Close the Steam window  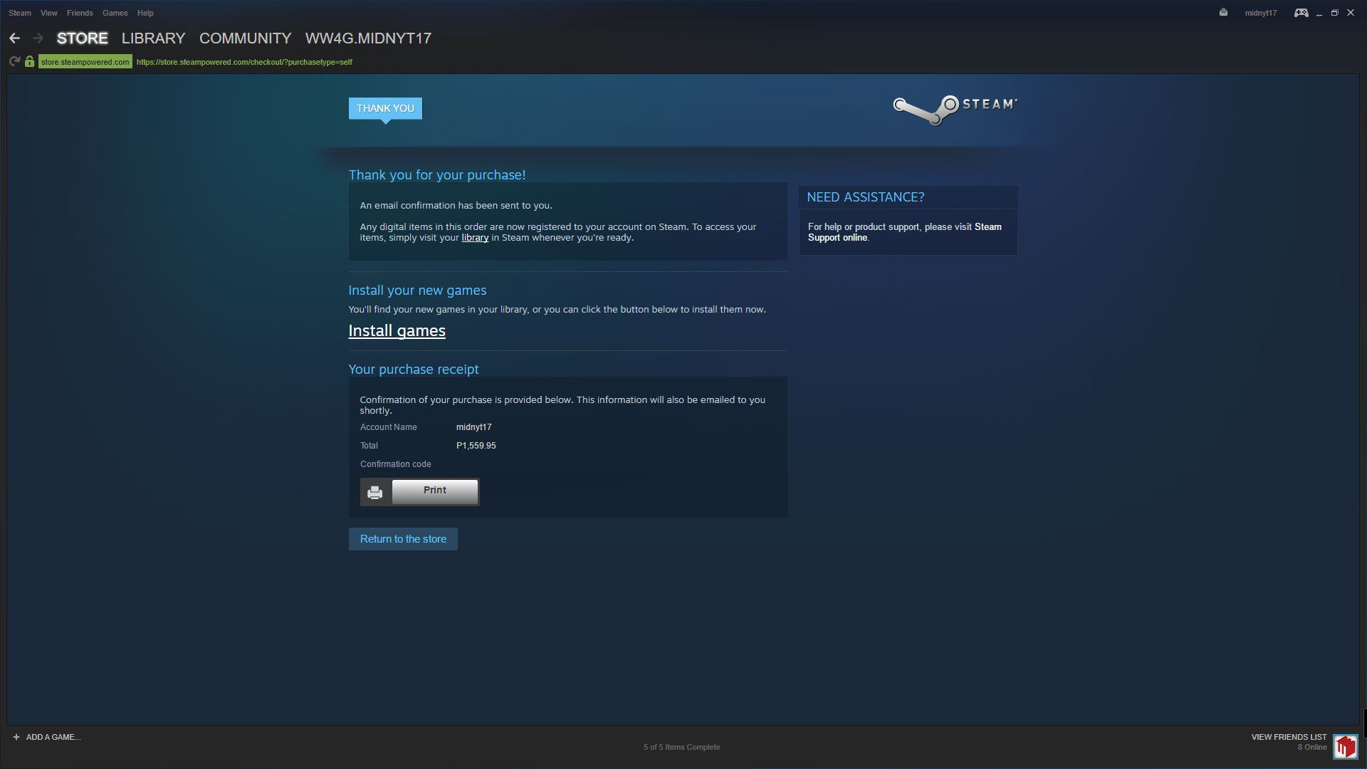click(x=1351, y=13)
